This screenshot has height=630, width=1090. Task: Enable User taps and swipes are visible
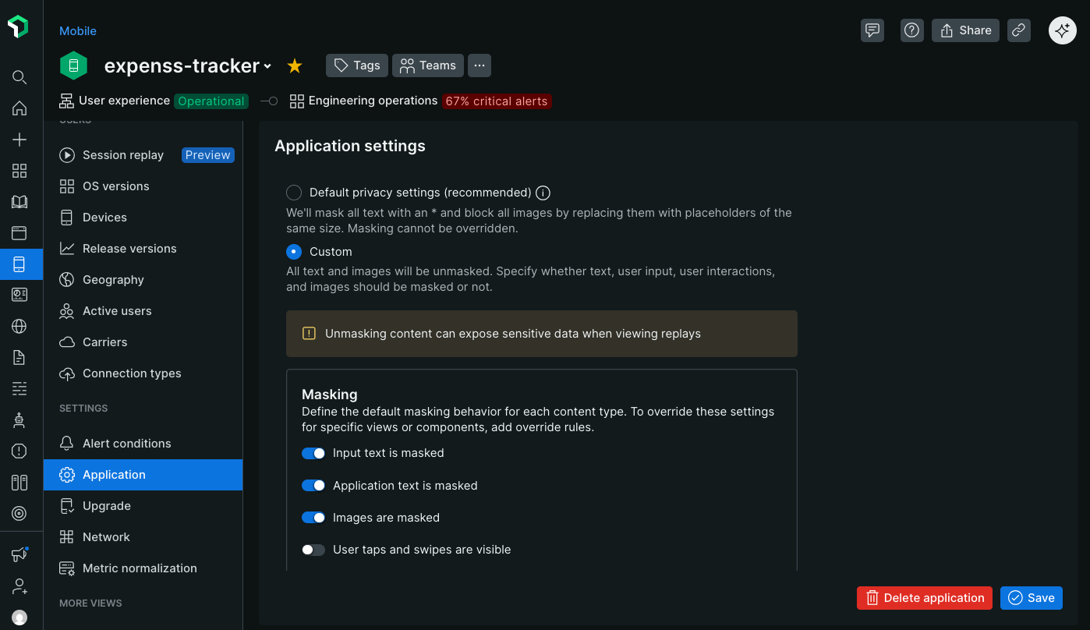click(x=313, y=550)
